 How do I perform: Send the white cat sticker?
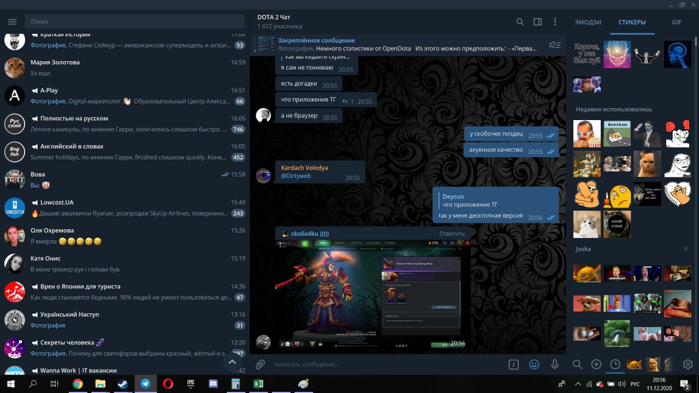(587, 224)
